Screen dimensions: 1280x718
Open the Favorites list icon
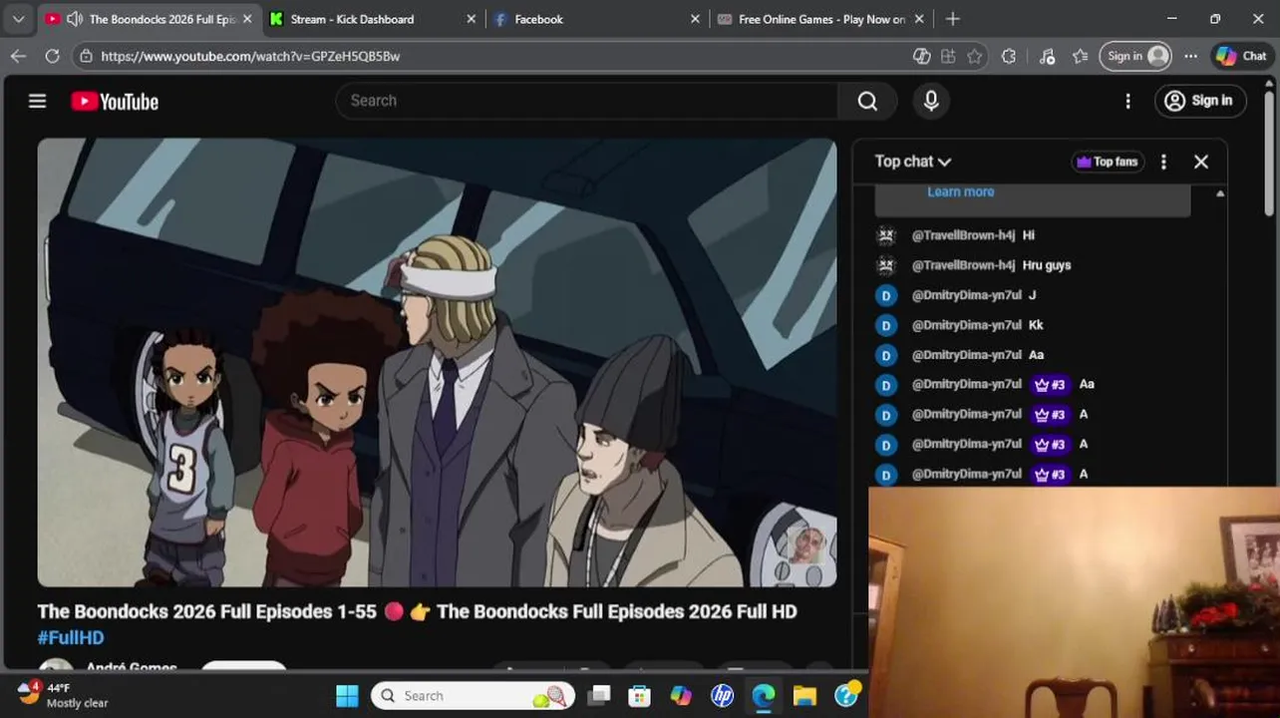coord(1081,56)
